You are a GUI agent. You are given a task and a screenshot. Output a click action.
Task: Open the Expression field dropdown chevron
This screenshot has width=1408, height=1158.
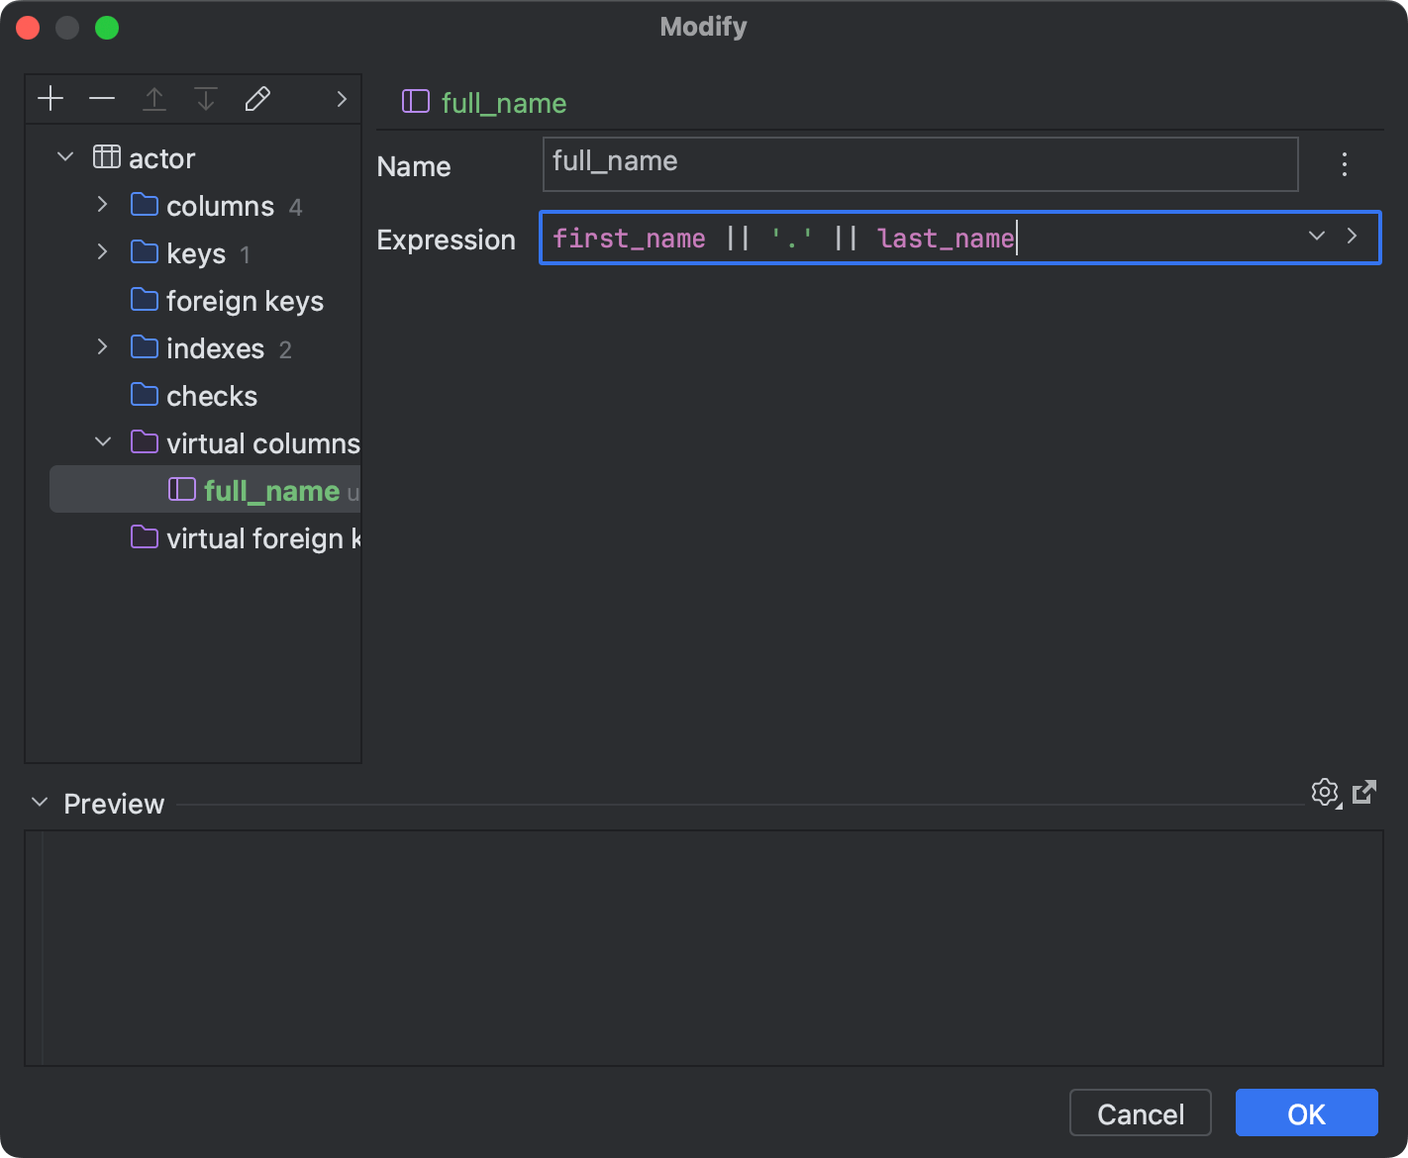point(1316,237)
